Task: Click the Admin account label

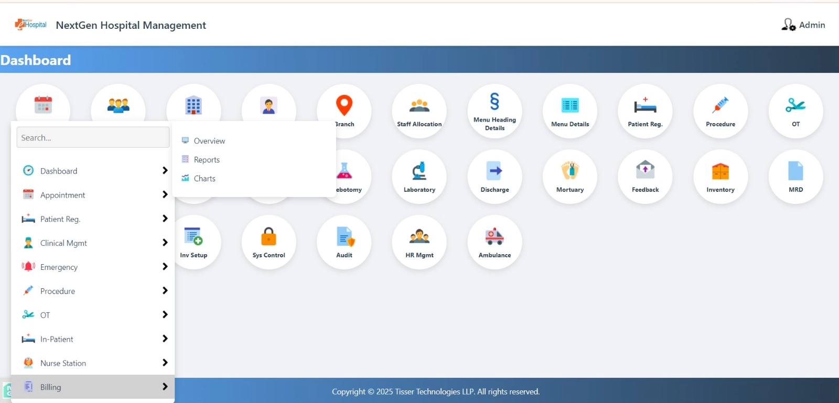Action: [812, 25]
